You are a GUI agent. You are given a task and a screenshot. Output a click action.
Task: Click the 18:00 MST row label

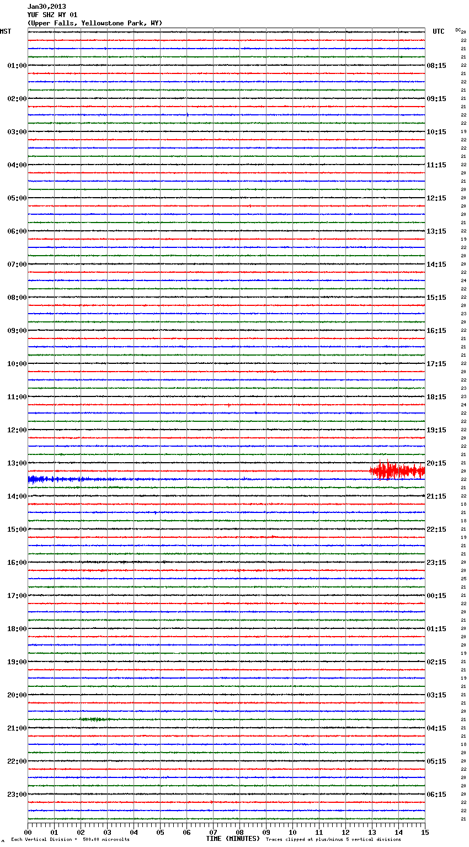coord(17,629)
